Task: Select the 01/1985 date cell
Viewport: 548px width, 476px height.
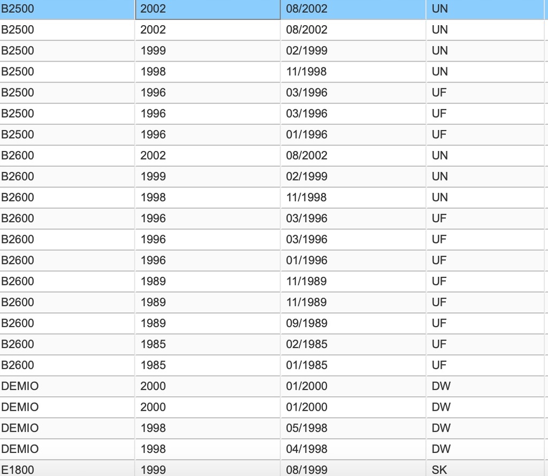Action: point(353,366)
